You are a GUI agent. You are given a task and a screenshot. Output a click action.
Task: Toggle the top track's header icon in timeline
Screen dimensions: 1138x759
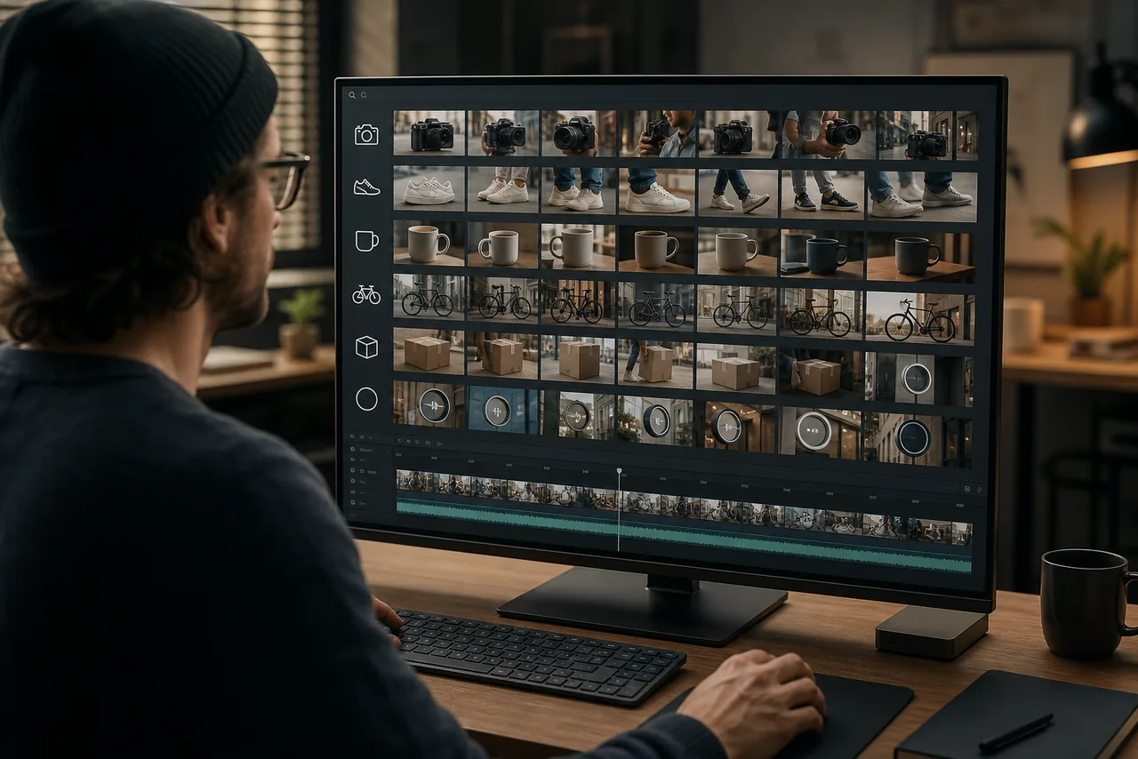tap(352, 451)
